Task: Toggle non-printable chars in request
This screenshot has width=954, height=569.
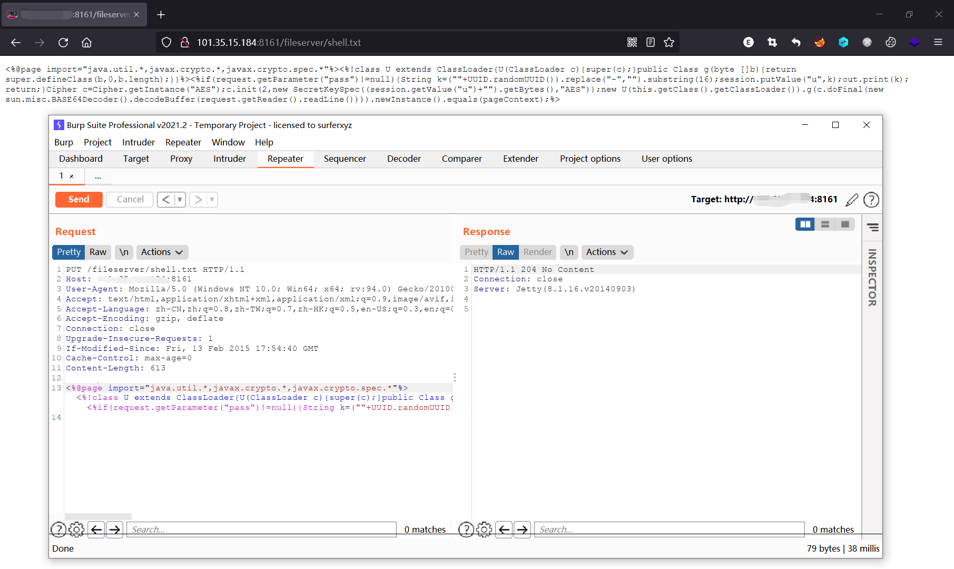Action: 124,252
